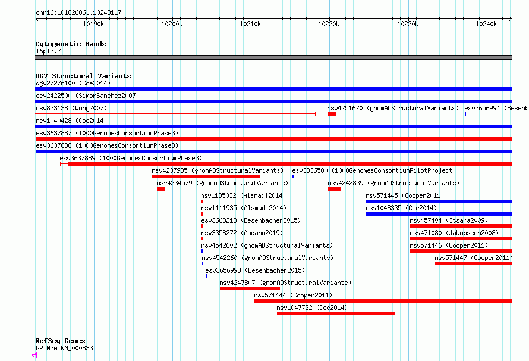Open nsv571445 (Cooper2011) variant
Screen dimensions: 529x361
pyautogui.click(x=405, y=195)
